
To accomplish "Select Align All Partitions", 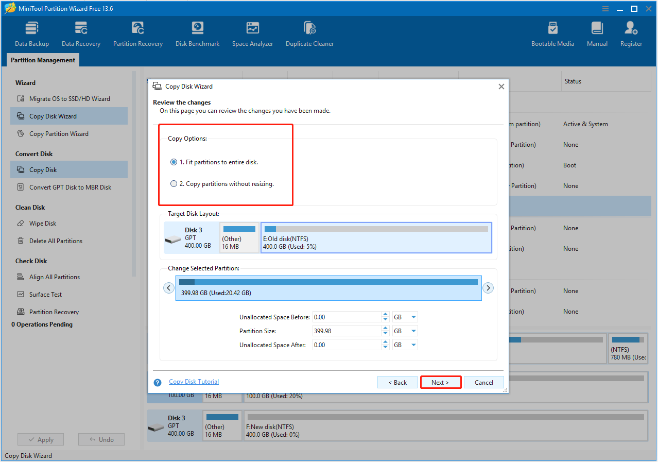I will pyautogui.click(x=69, y=277).
